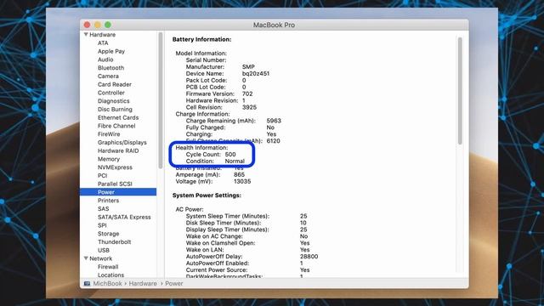The height and width of the screenshot is (306, 544).
Task: Open the Camera hardware entry
Action: click(x=108, y=76)
